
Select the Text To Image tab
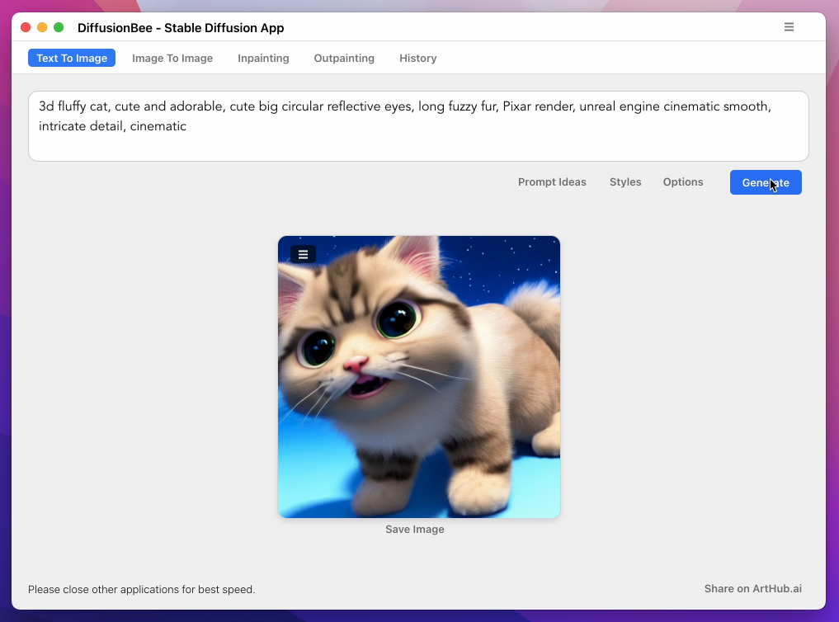(72, 58)
